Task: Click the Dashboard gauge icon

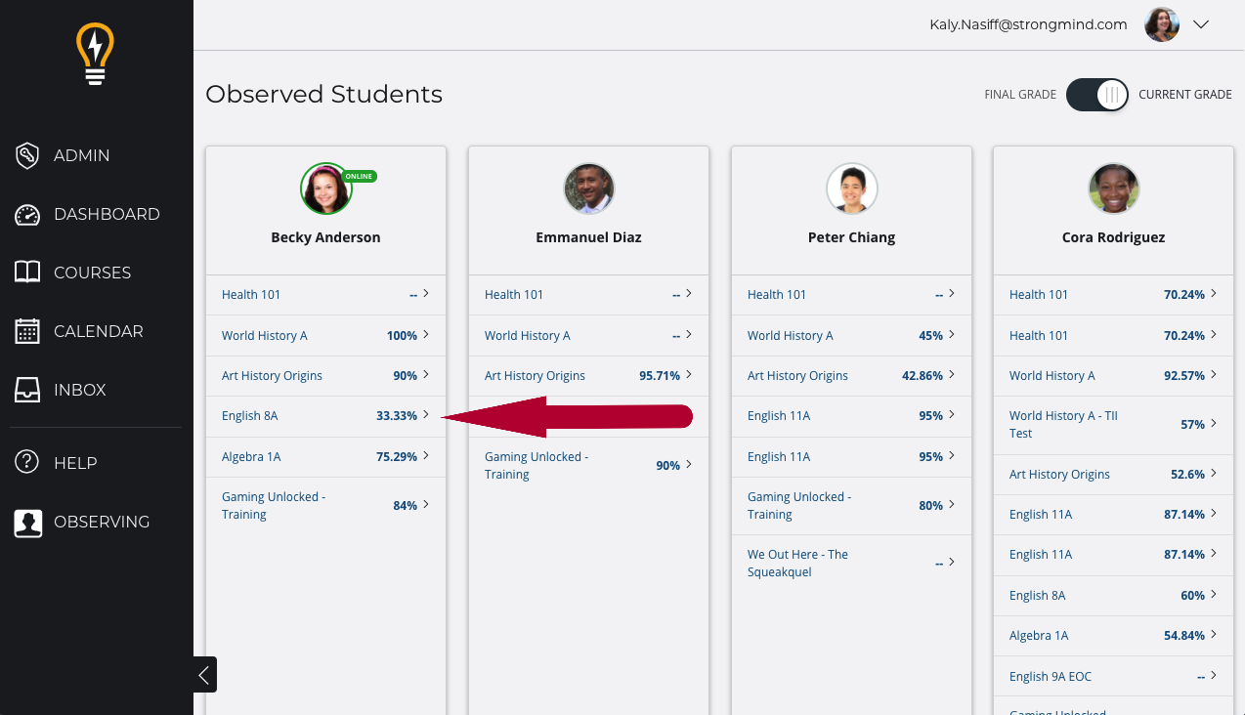Action: click(27, 214)
